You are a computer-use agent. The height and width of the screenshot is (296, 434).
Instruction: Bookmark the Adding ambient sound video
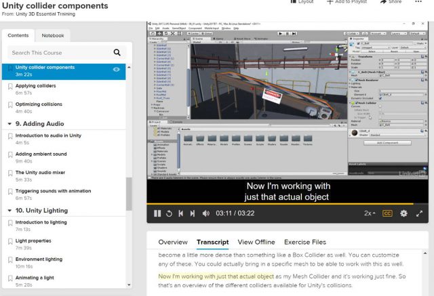tap(10, 154)
